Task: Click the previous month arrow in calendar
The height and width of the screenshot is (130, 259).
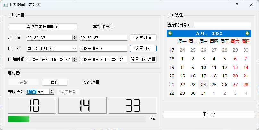Action: point(170,33)
